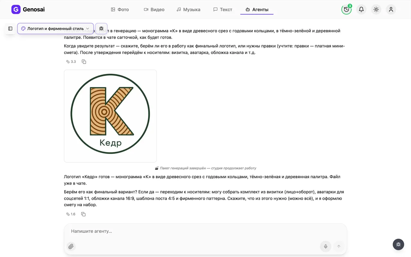Click the credits cost 3.3 indicator
The image size is (411, 257).
point(71,62)
